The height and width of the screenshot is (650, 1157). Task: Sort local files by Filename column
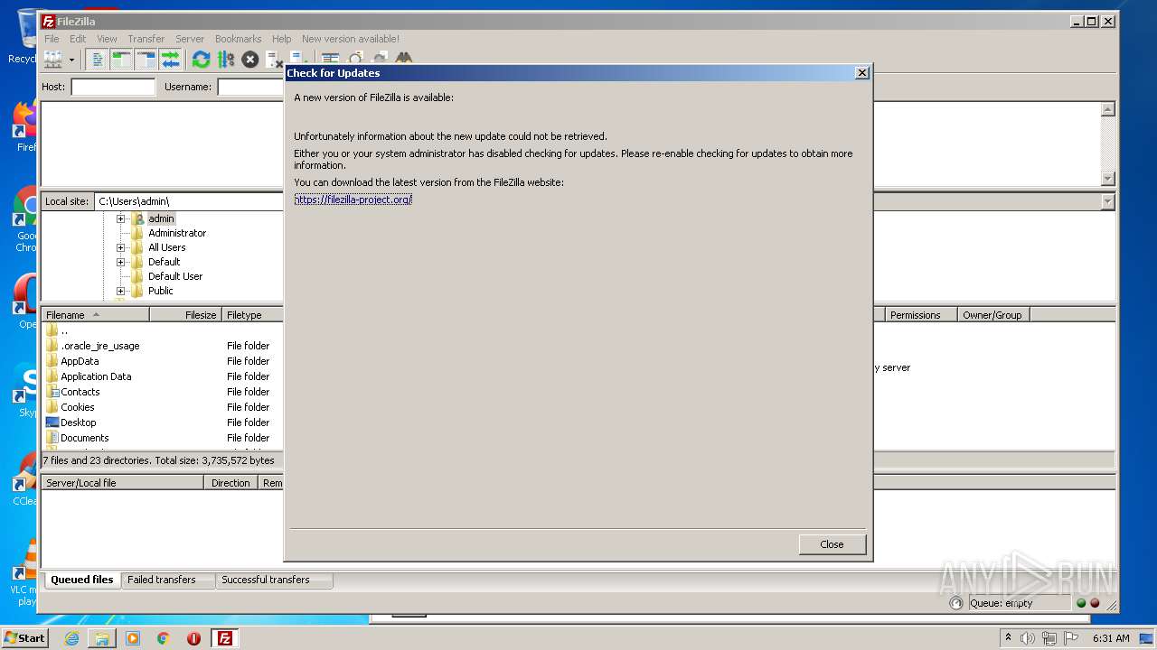coord(95,315)
